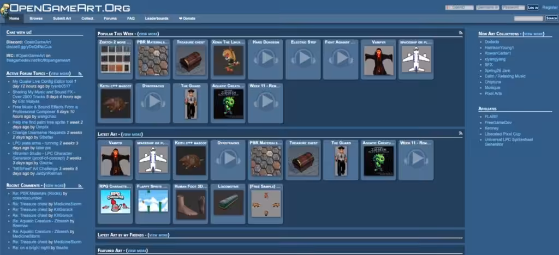Open Treasure chest thumbnail in Popular This Week
This screenshot has height=255, width=559.
(191, 60)
